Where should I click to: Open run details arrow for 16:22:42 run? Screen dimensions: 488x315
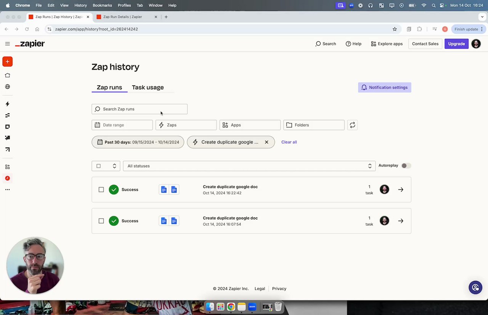click(401, 189)
